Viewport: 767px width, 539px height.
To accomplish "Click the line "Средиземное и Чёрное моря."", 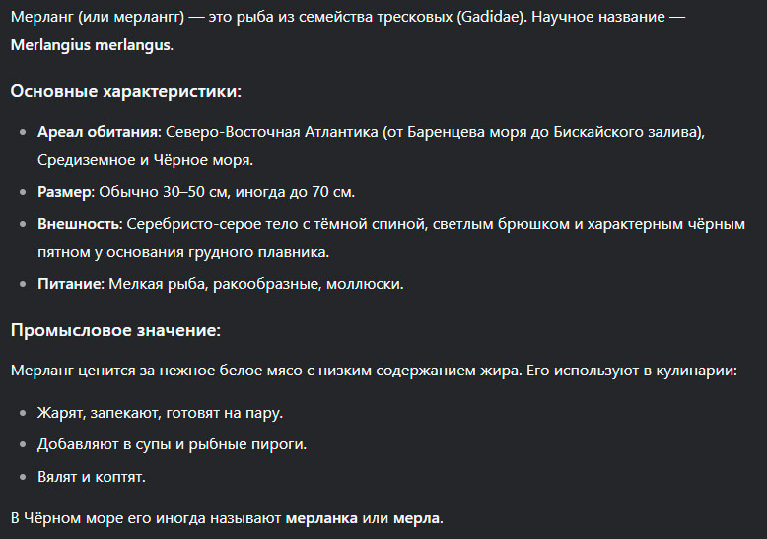I will point(145,159).
